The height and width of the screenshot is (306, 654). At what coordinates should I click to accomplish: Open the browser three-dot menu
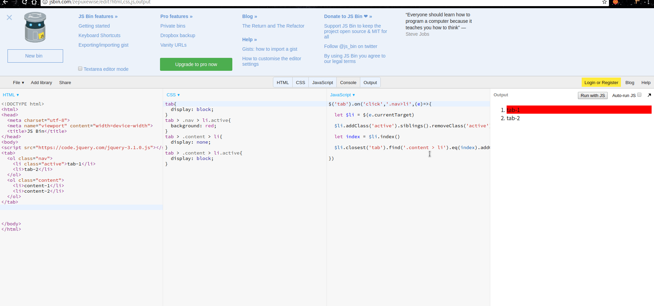point(648,2)
